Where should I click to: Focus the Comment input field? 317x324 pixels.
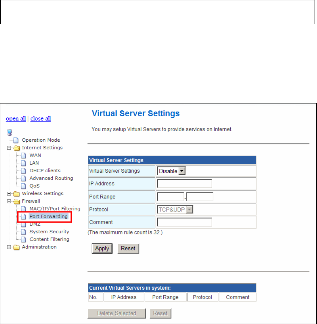click(185, 222)
